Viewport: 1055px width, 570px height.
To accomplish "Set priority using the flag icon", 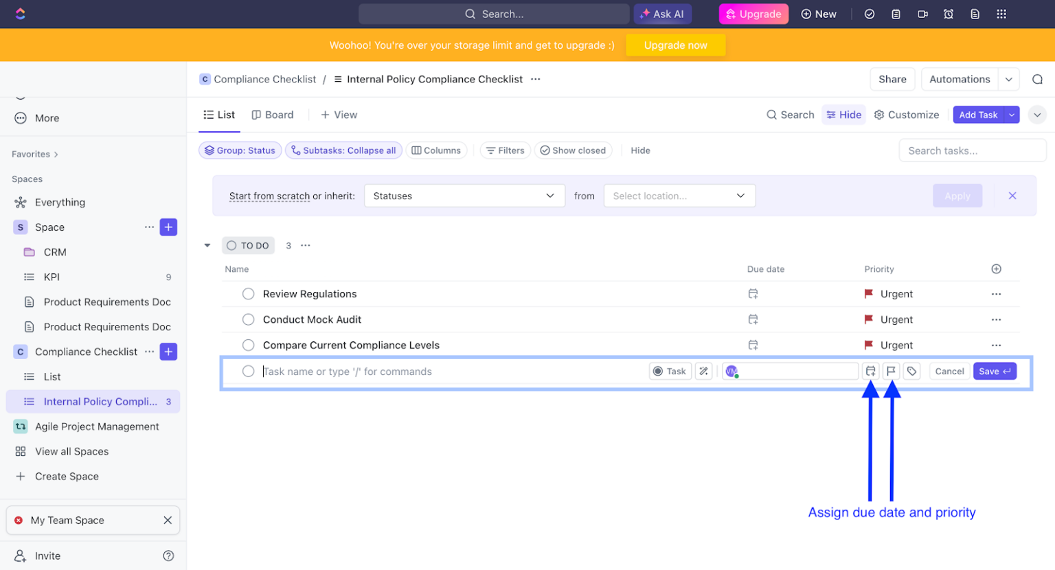I will point(892,371).
